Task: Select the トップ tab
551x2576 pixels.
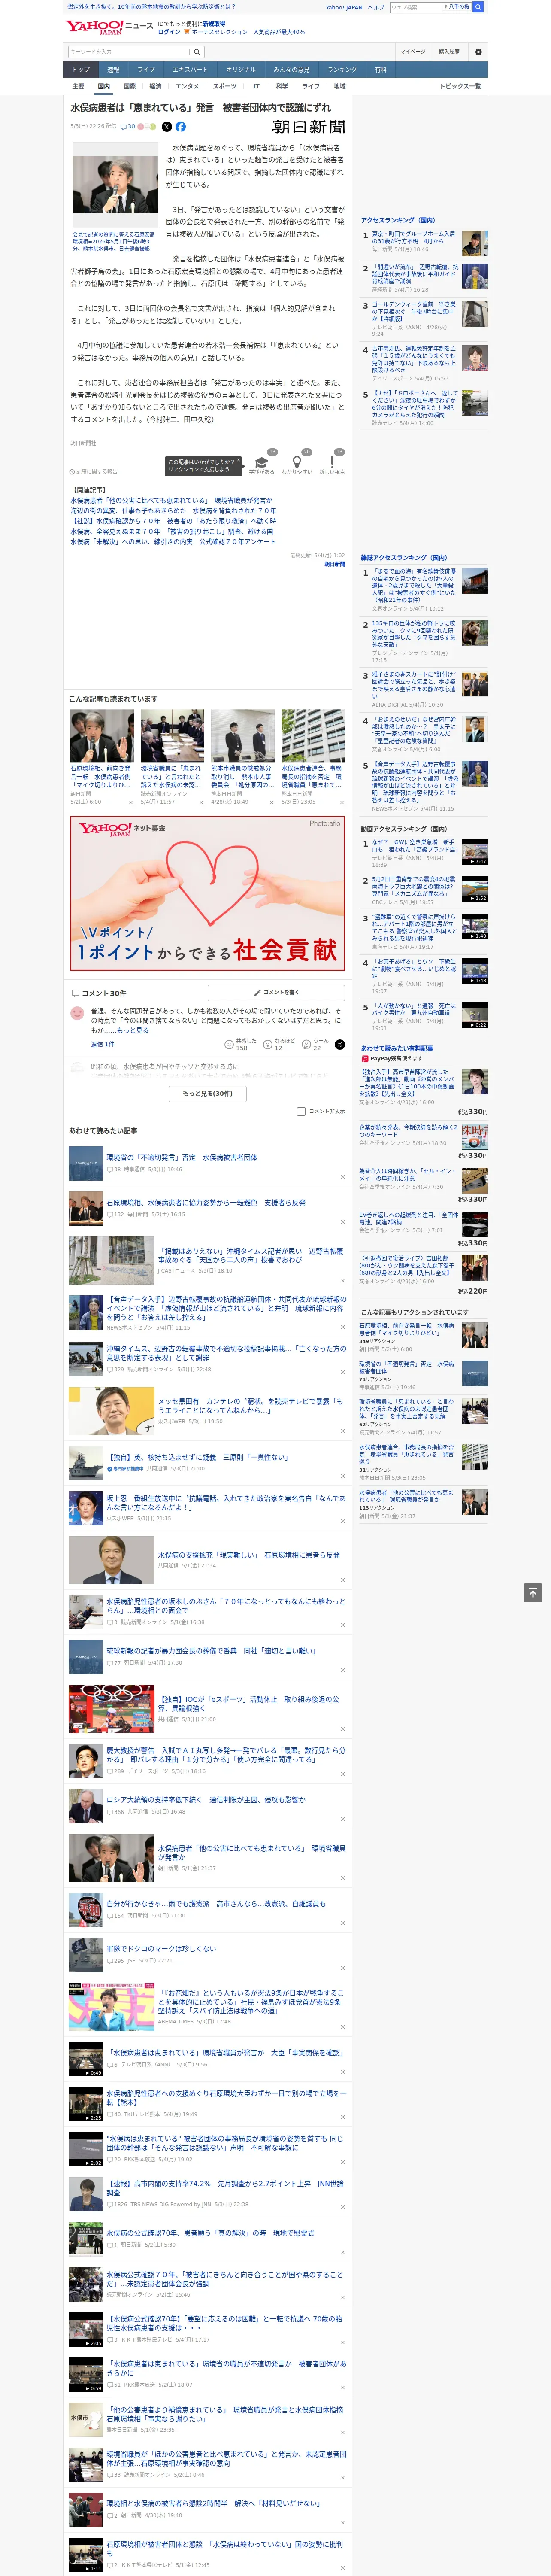Action: click(81, 70)
